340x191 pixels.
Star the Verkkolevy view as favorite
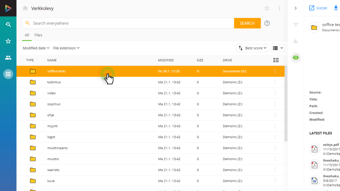[267, 8]
